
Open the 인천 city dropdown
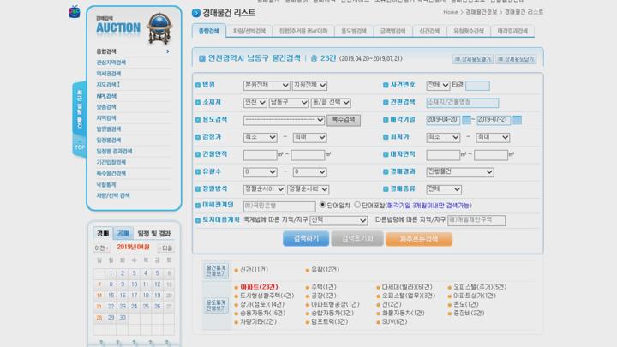click(255, 102)
